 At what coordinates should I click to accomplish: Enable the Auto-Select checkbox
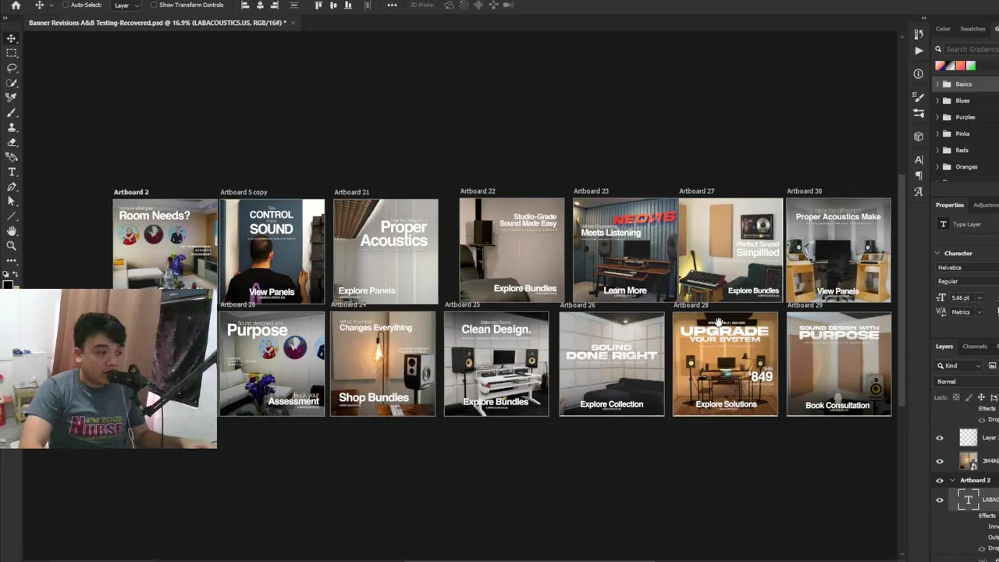tap(66, 5)
